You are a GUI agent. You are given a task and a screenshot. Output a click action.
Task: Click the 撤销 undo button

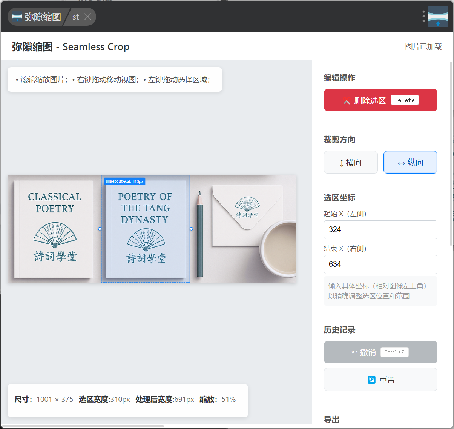tap(380, 352)
